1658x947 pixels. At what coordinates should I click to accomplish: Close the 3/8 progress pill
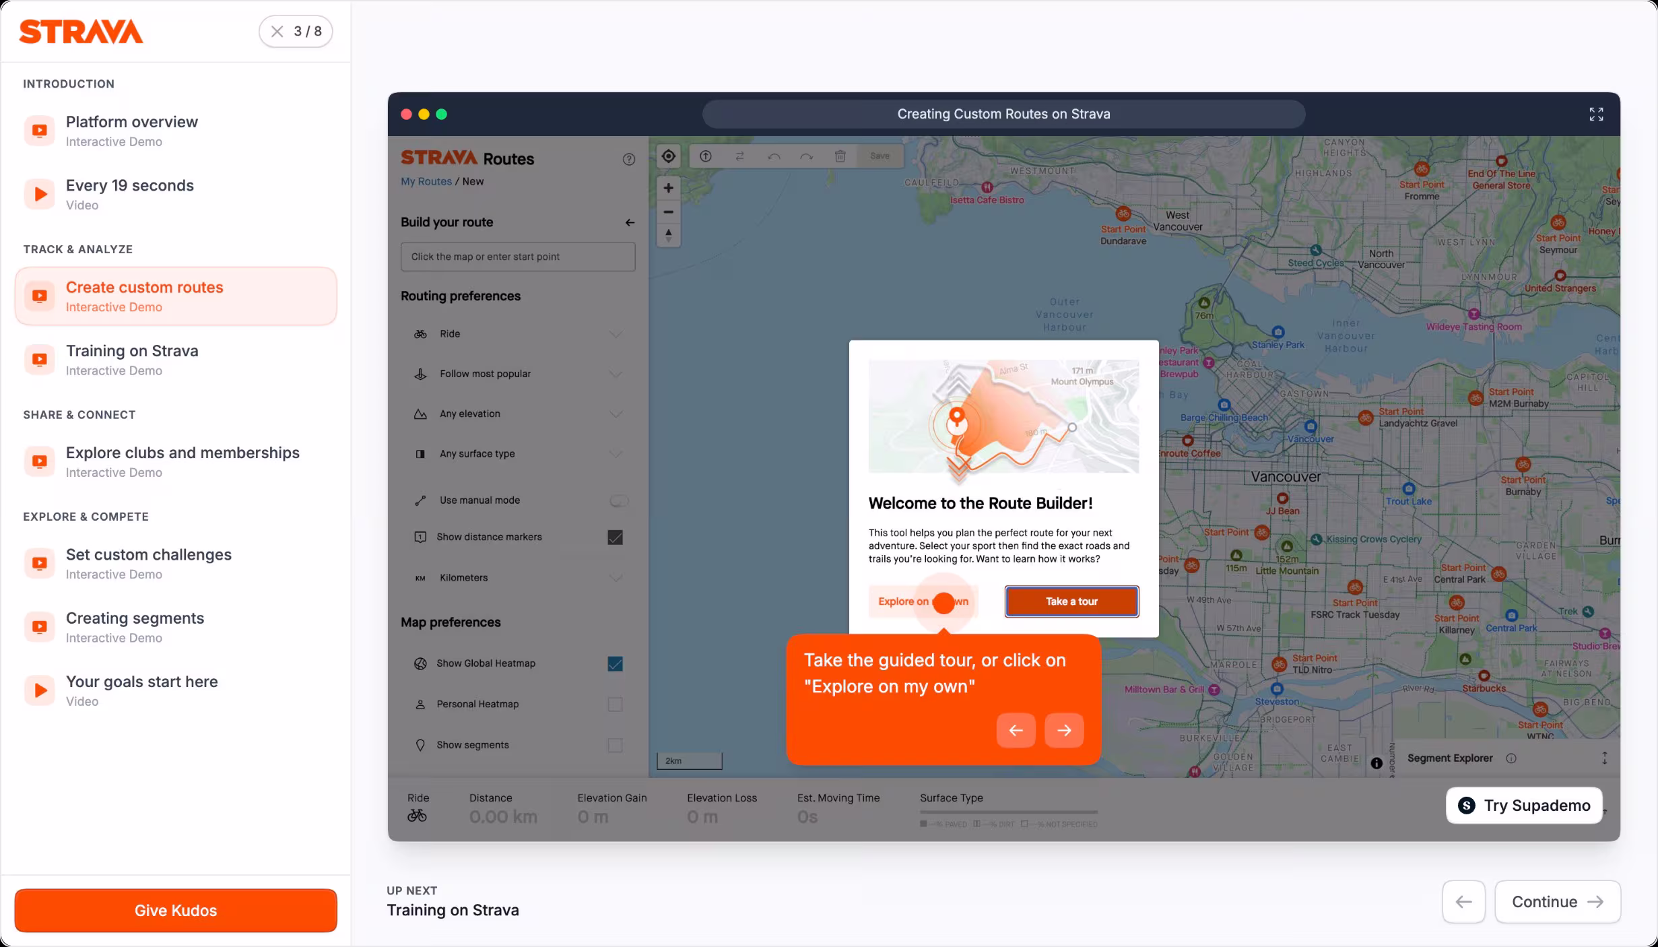[x=277, y=31]
